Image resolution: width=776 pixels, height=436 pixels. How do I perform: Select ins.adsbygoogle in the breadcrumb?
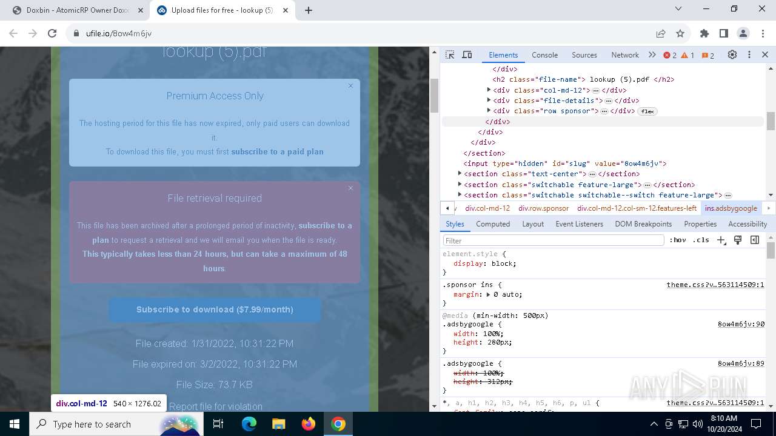(731, 208)
